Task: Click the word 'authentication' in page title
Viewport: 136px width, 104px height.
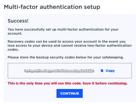Action: click(61, 7)
